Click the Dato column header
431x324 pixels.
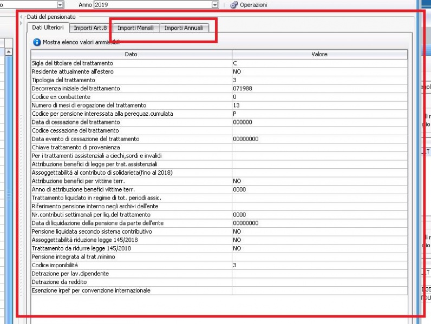(131, 54)
